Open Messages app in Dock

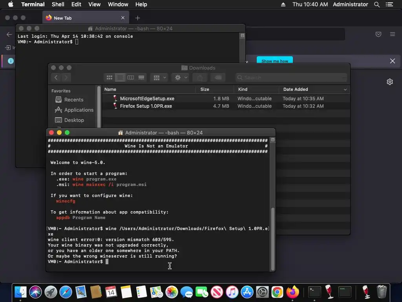186,292
